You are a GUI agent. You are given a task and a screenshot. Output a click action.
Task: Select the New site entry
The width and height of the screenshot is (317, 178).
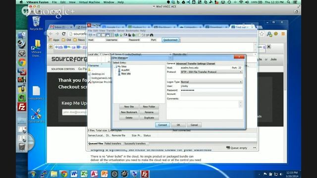pos(126,74)
